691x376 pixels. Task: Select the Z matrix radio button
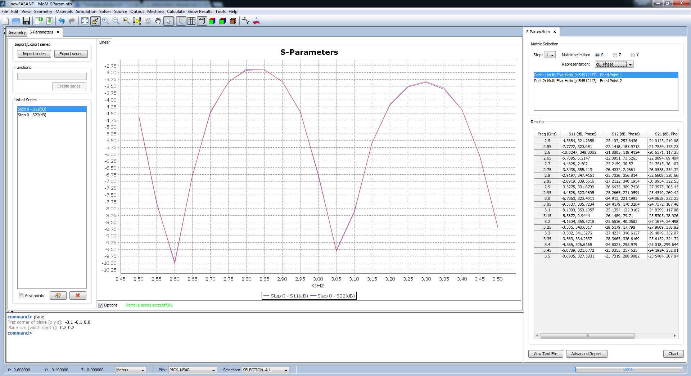615,55
